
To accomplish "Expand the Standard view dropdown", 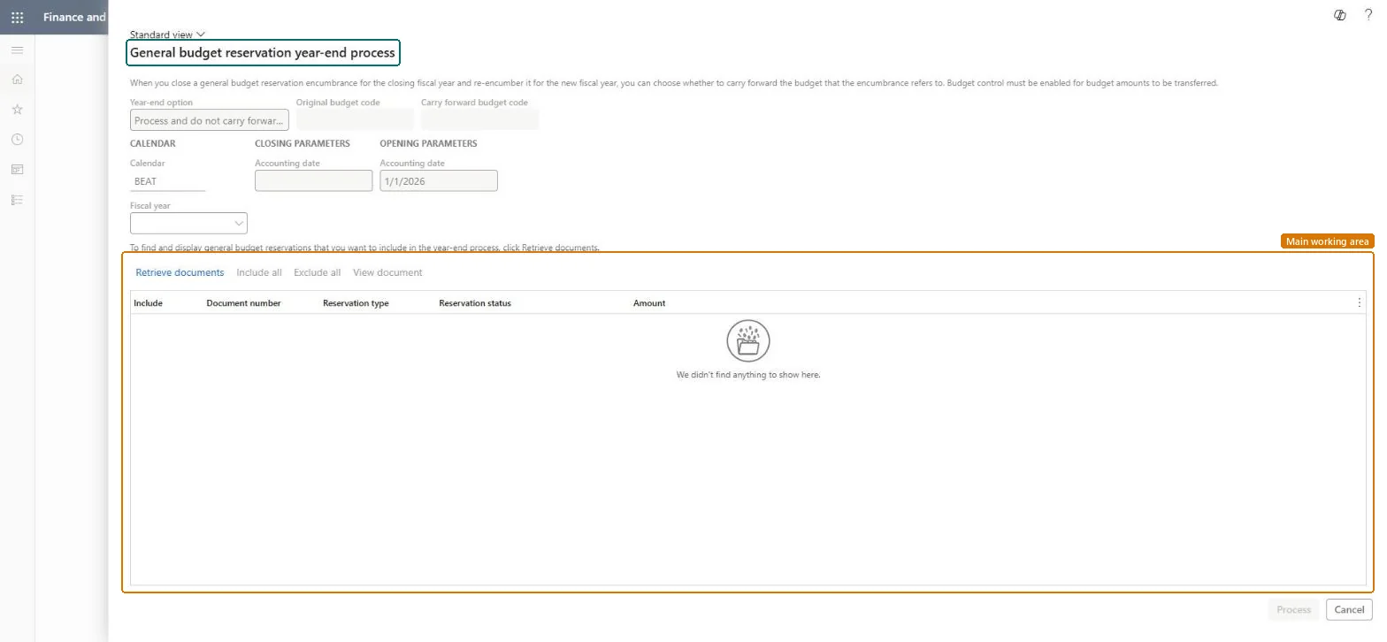I will click(167, 34).
